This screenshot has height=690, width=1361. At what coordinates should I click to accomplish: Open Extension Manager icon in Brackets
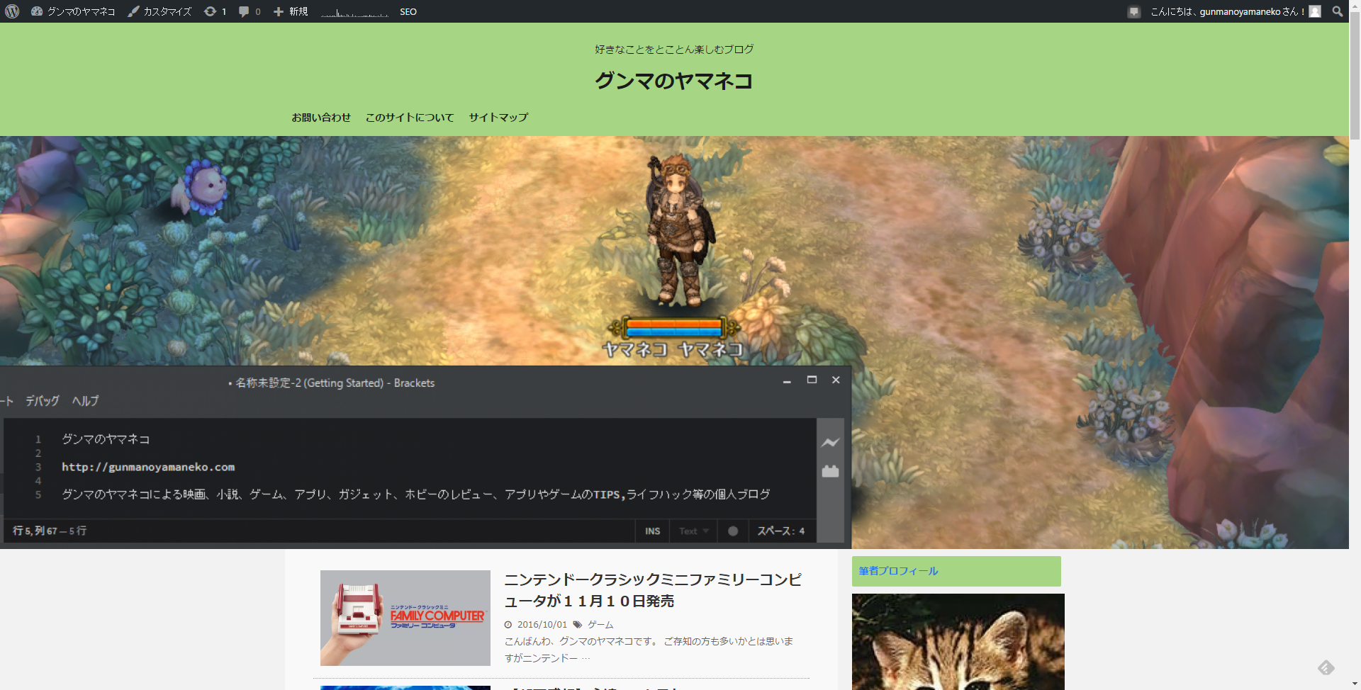click(830, 471)
